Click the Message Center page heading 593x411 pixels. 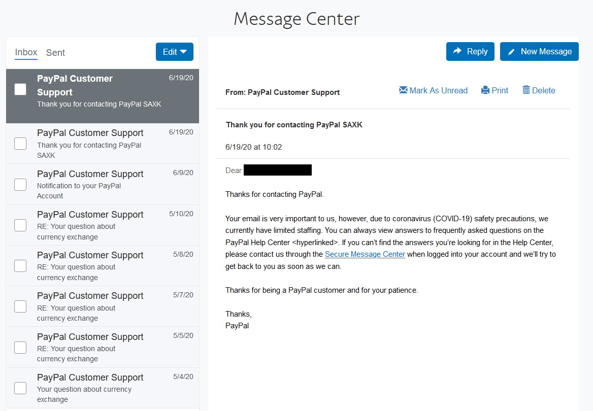[x=296, y=19]
